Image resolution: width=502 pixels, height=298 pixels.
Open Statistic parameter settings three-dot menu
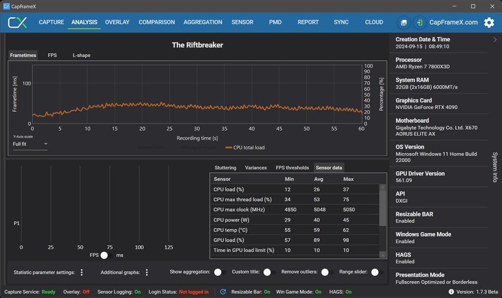(x=82, y=273)
